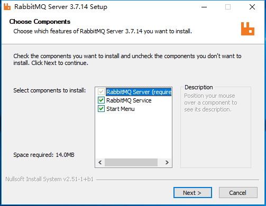Minimize the RabbitMQ Setup window
The height and width of the screenshot is (206, 266).
point(204,7)
